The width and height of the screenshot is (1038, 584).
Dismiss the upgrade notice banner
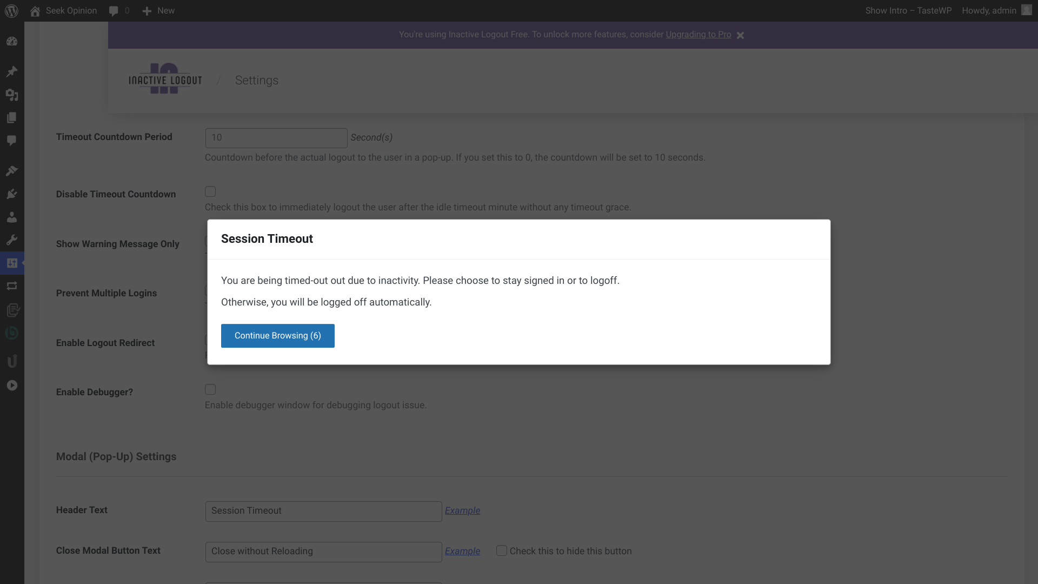point(740,35)
